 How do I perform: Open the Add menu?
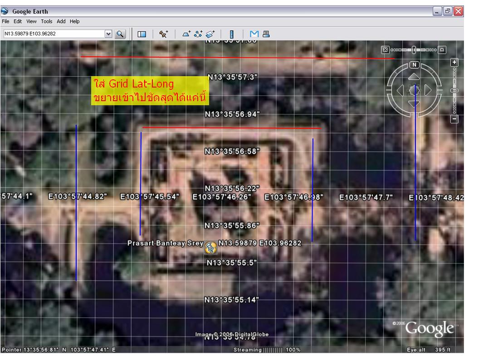61,21
